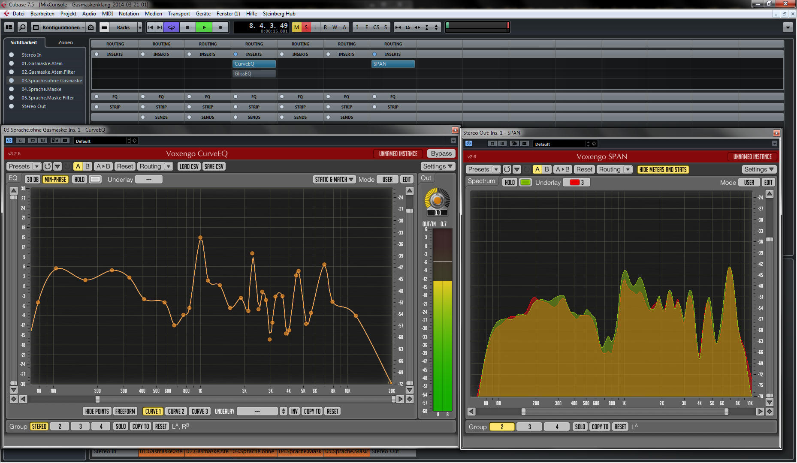Image resolution: width=797 pixels, height=463 pixels.
Task: Open Konfigurationen dropdown in toolbar
Action: coord(63,27)
